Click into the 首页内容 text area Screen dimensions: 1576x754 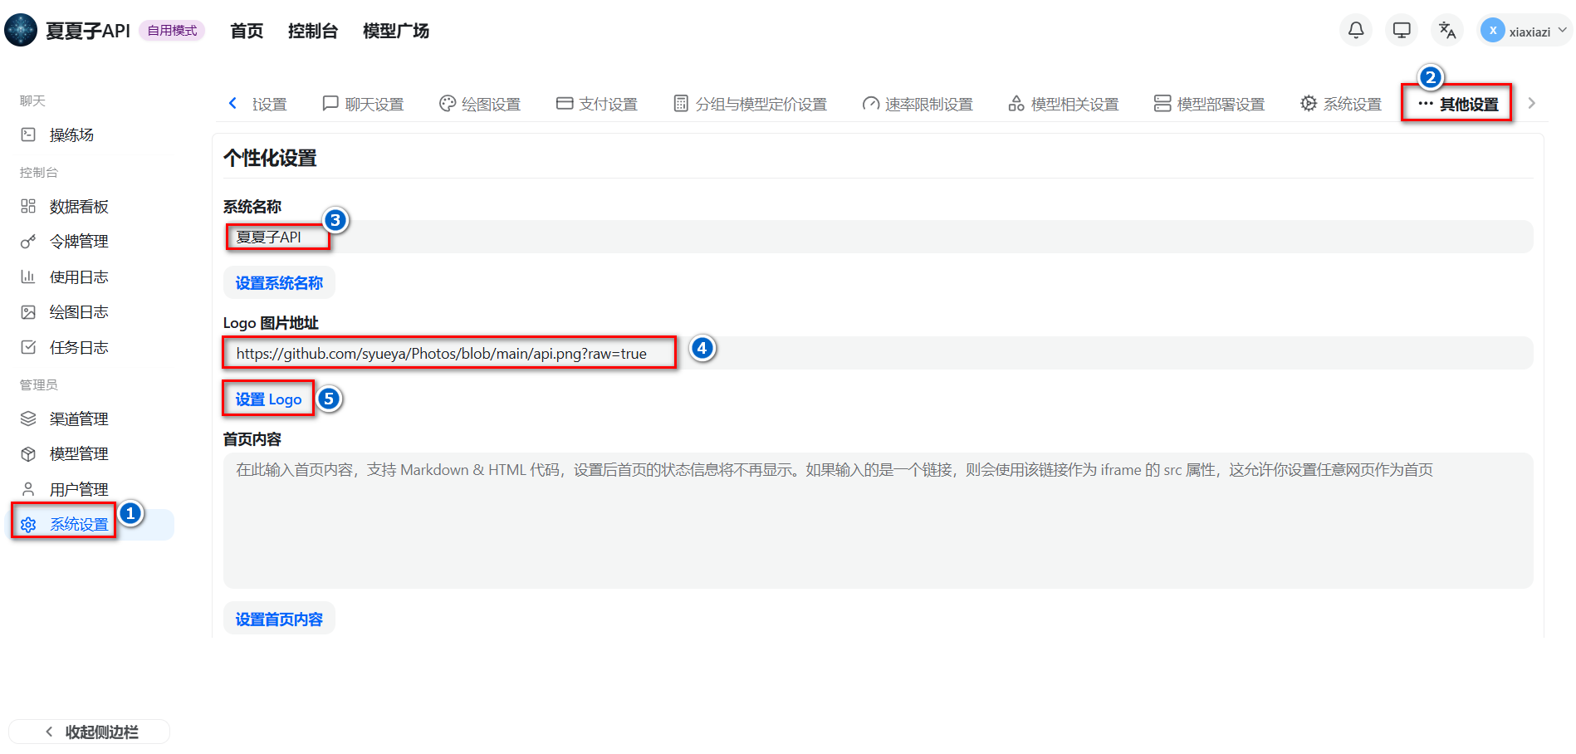tap(877, 521)
